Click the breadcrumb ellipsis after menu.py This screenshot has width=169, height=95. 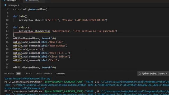[x=21, y=5]
